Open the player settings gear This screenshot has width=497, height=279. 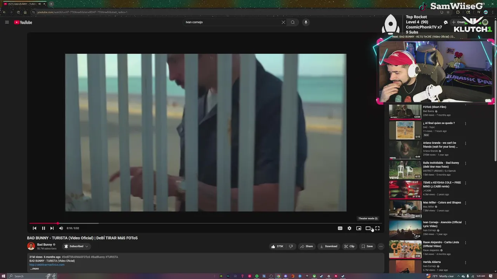coord(349,228)
